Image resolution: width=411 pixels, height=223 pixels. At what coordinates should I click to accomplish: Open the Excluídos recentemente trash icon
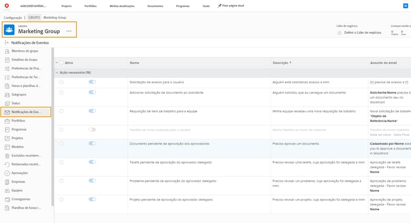click(7, 156)
